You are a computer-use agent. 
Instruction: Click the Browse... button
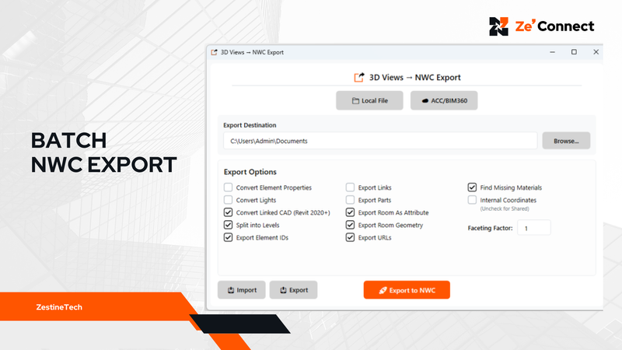[x=566, y=141]
